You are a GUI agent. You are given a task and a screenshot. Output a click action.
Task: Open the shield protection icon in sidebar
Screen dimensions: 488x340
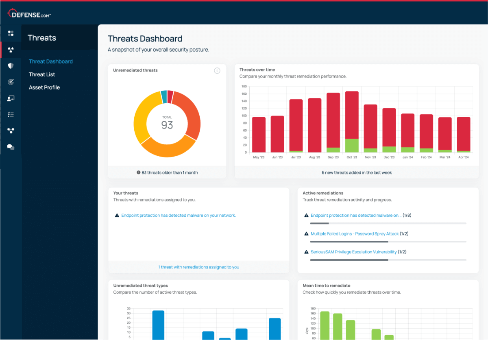[x=11, y=65]
